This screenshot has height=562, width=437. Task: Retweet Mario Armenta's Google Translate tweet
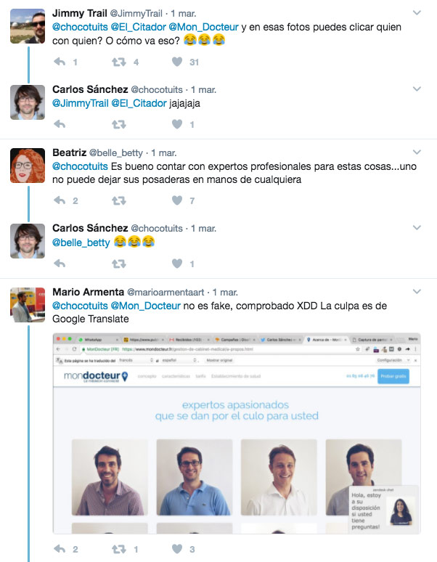click(x=118, y=549)
